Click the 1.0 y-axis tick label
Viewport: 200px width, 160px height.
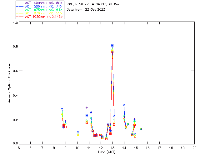pyautogui.click(x=15, y=23)
